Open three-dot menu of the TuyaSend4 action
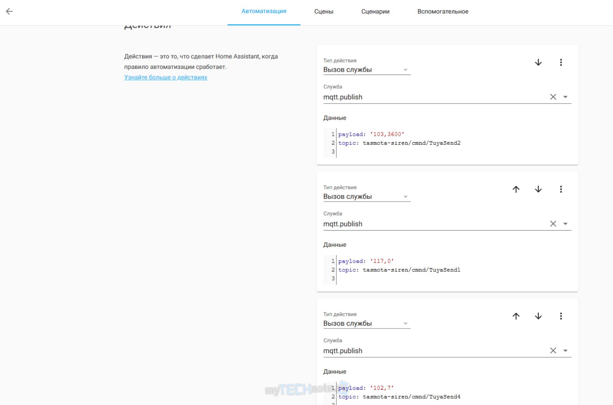The width and height of the screenshot is (613, 405). coord(561,316)
